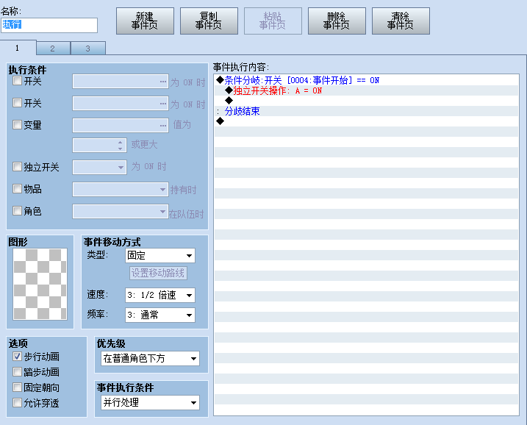Open the 独立开关 dropdown
527x425 pixels.
(99, 167)
